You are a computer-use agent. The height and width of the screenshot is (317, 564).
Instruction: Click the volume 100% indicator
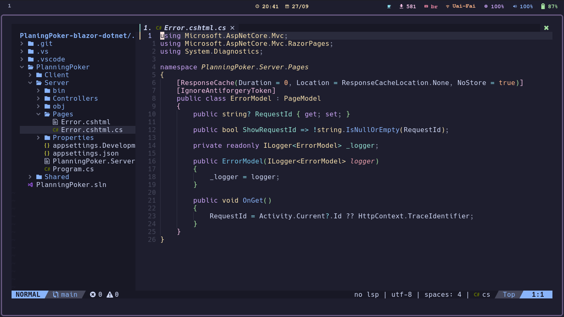click(x=523, y=6)
